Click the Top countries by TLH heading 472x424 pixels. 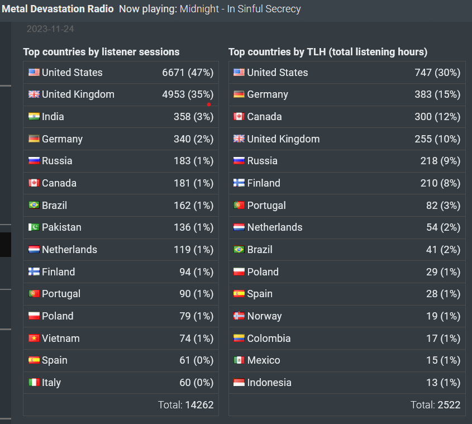[328, 52]
